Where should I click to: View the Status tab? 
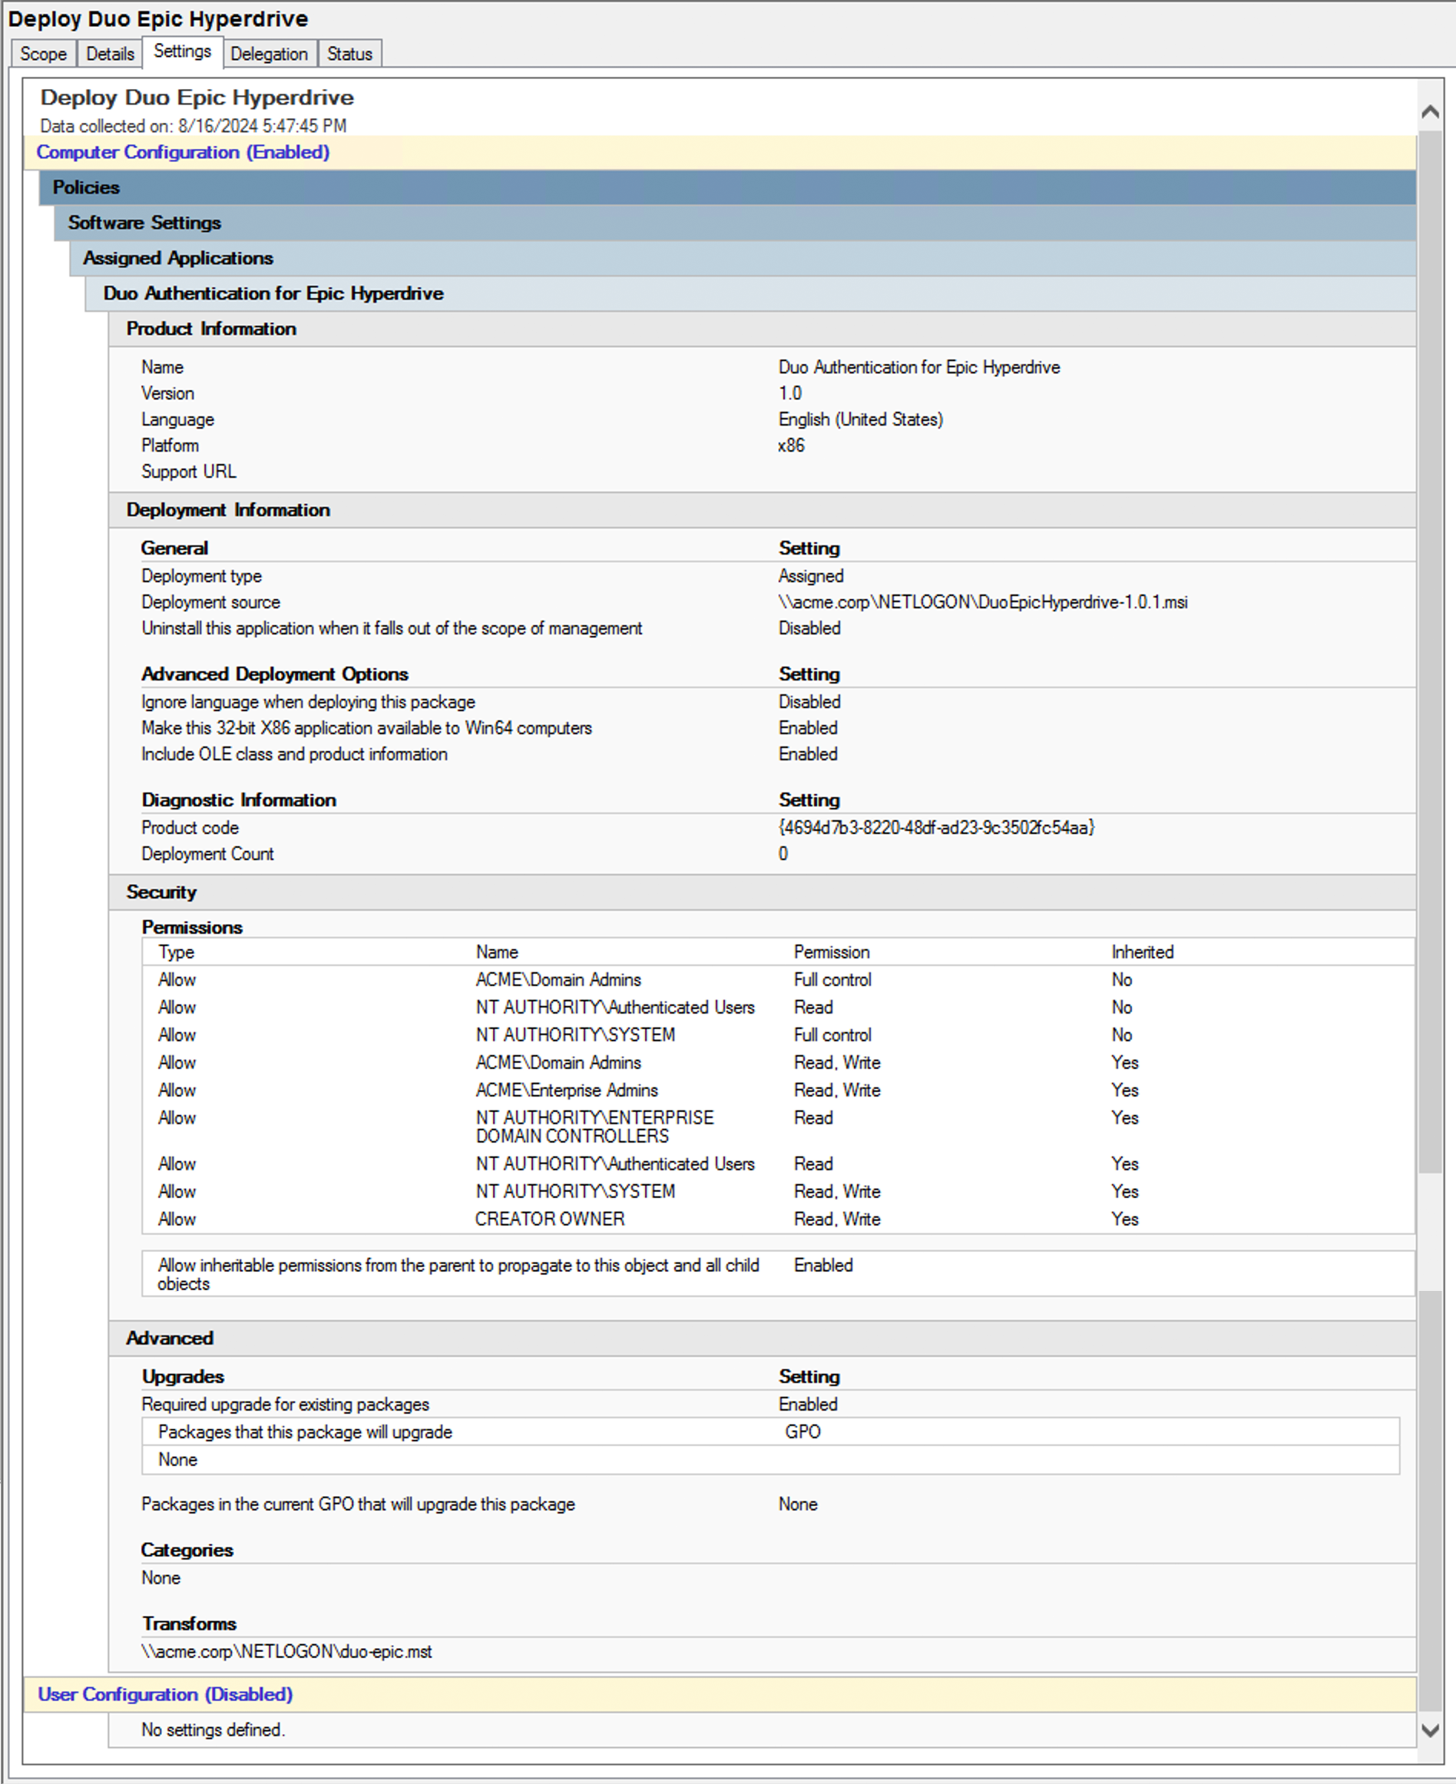[349, 54]
